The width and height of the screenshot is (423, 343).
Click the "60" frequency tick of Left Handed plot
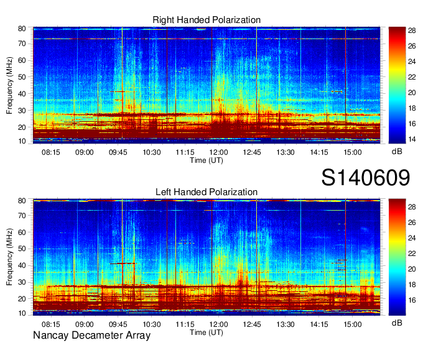22,232
